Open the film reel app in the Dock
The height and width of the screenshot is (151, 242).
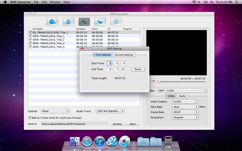(112, 141)
